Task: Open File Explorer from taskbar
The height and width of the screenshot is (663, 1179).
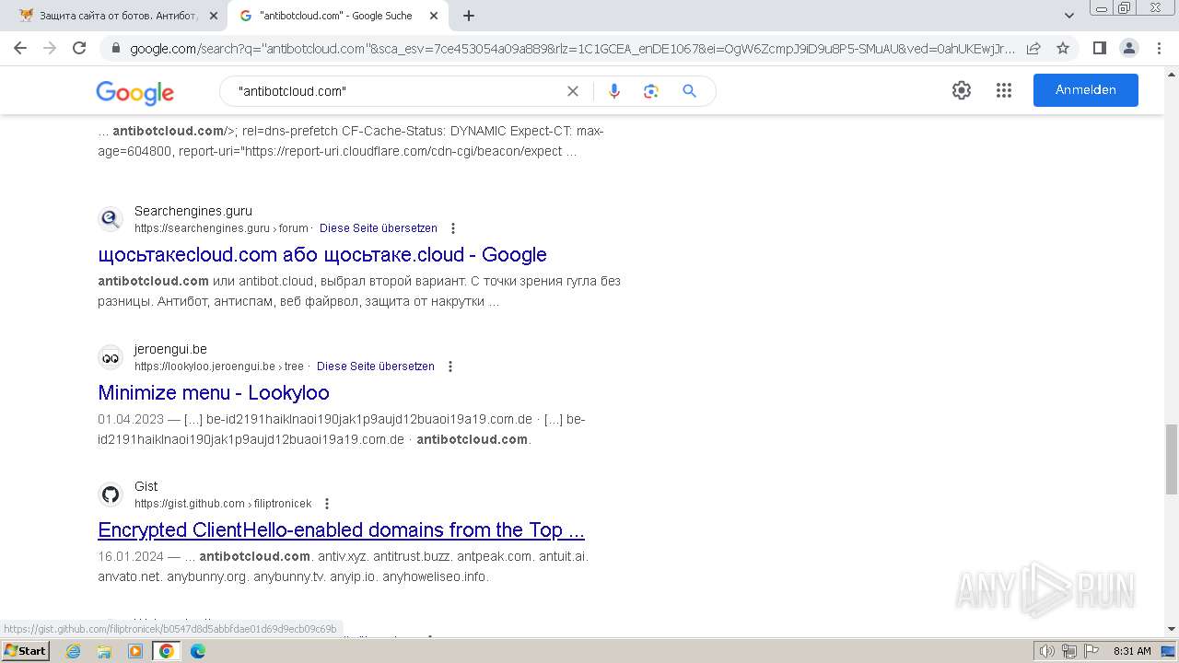Action: click(x=104, y=651)
